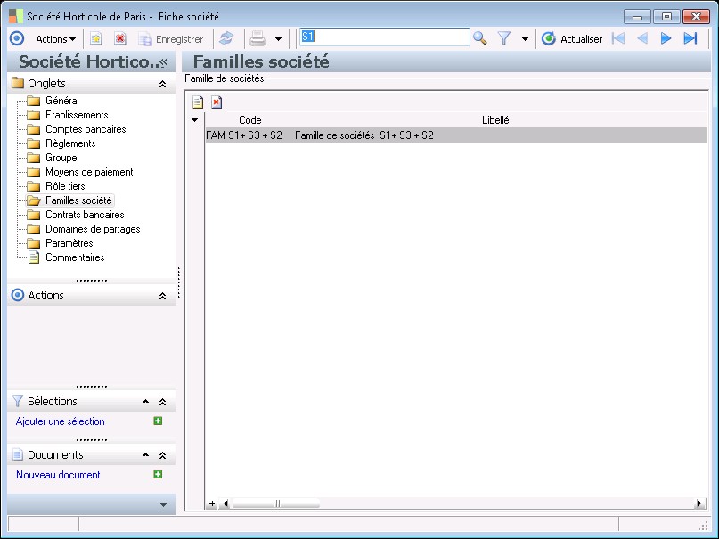Collapse the Sélections panel
The height and width of the screenshot is (539, 719).
[162, 402]
